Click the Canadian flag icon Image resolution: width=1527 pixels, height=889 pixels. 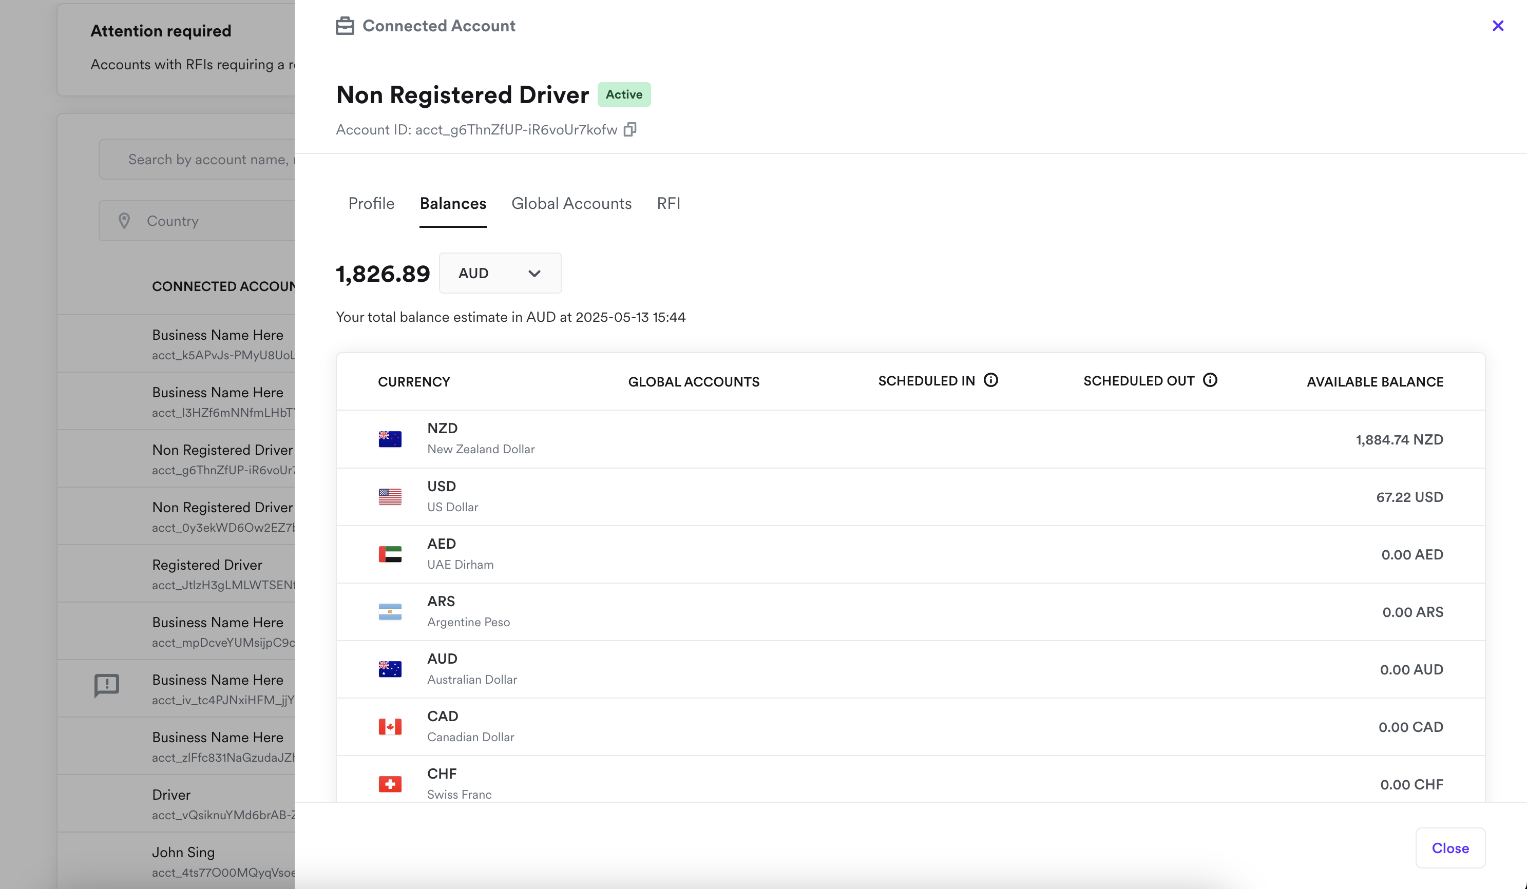(390, 727)
